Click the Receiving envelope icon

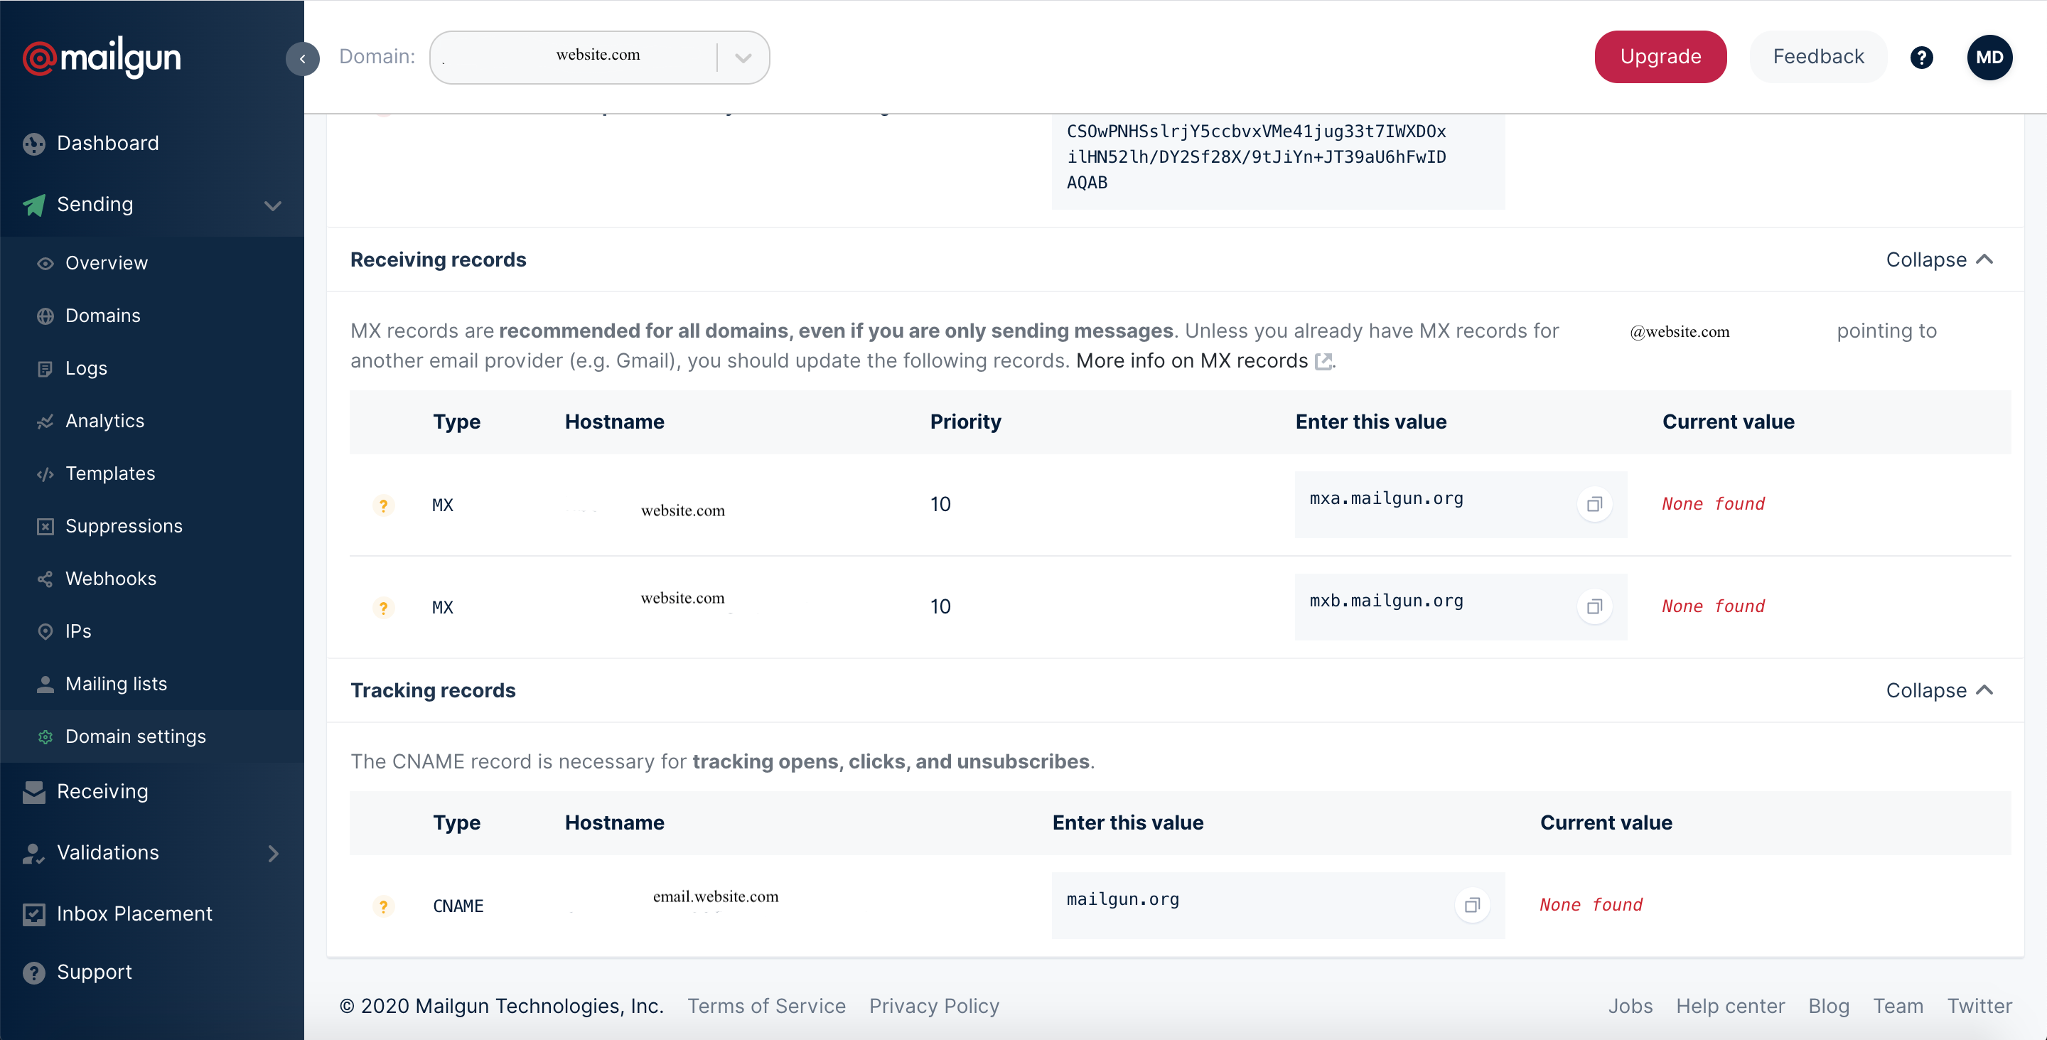tap(33, 792)
